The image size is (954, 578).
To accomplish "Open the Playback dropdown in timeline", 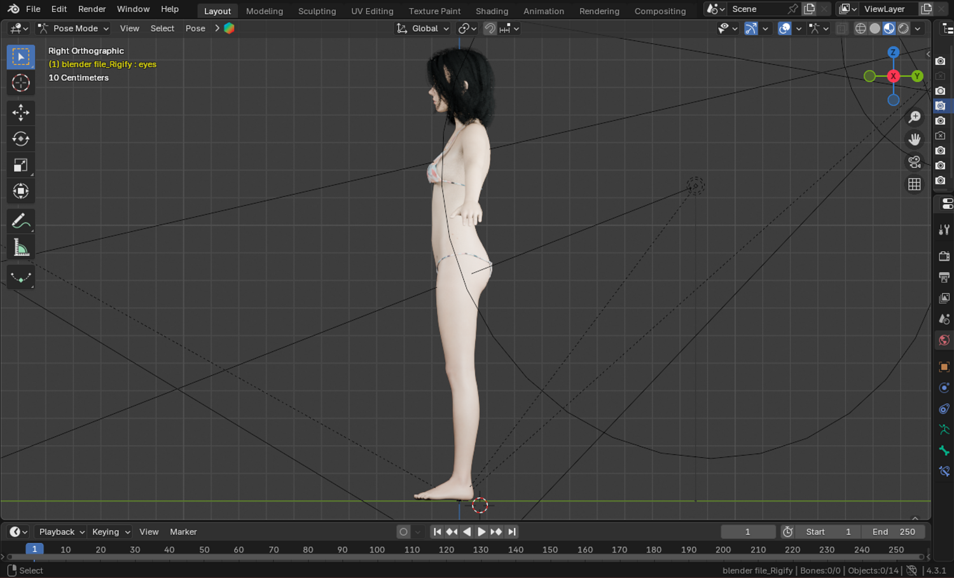I will click(62, 532).
